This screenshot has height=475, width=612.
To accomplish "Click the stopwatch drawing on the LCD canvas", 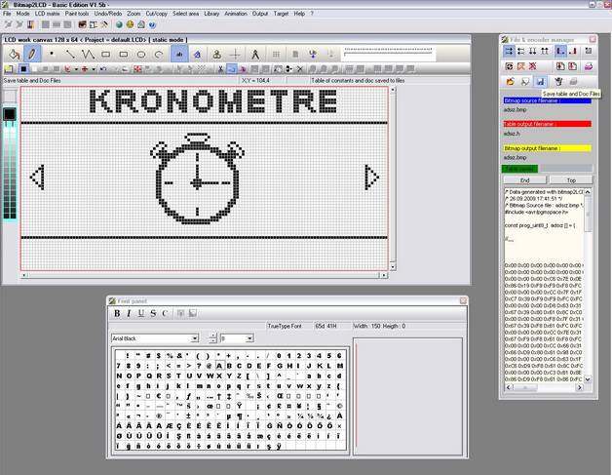I will coord(197,178).
